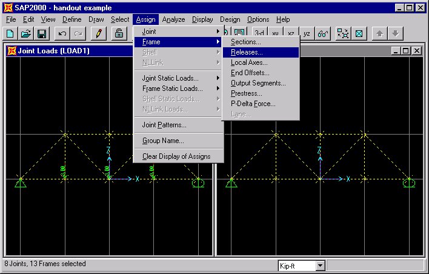429x274 pixels.
Task: Click the pencil Refresh Window icon
Action: pos(99,34)
